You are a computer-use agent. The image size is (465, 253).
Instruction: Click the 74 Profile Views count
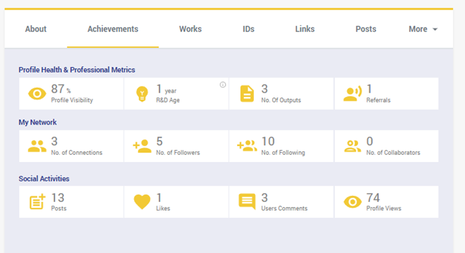pyautogui.click(x=373, y=197)
